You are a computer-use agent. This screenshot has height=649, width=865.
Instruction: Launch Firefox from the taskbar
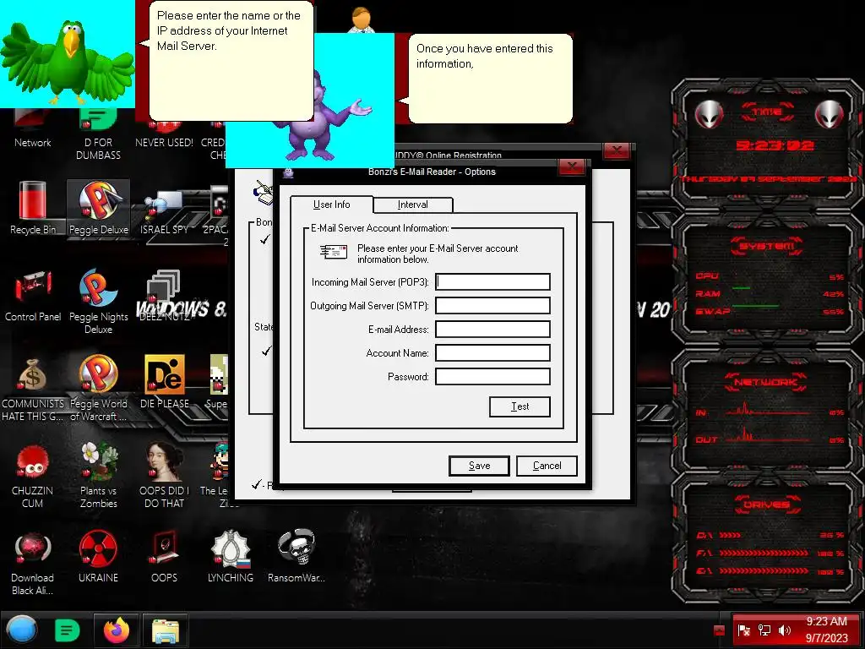coord(117,630)
